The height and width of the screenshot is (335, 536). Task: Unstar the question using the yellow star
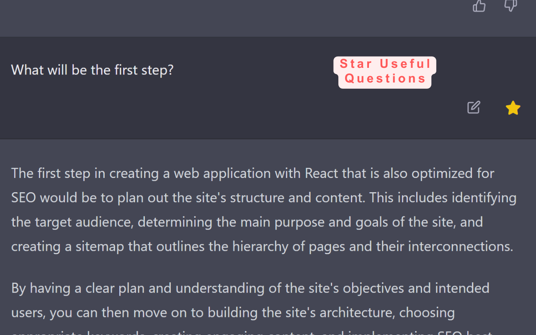click(x=513, y=108)
